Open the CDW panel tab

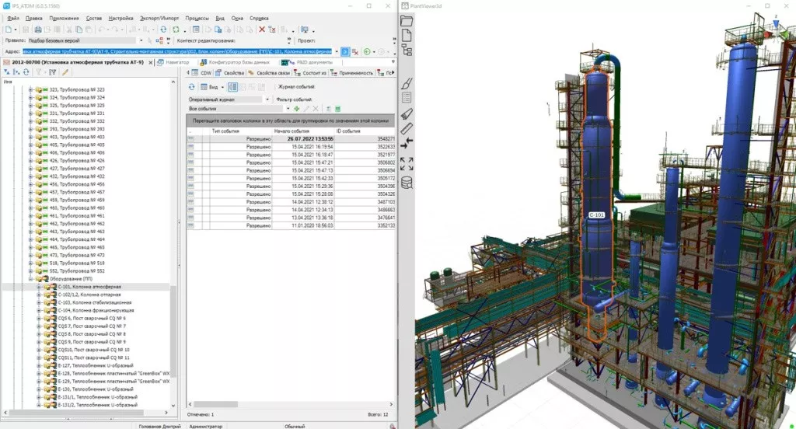click(203, 73)
